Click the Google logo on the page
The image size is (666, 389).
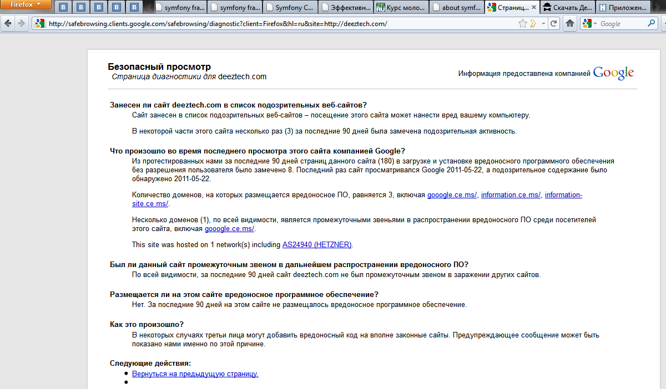tap(613, 73)
